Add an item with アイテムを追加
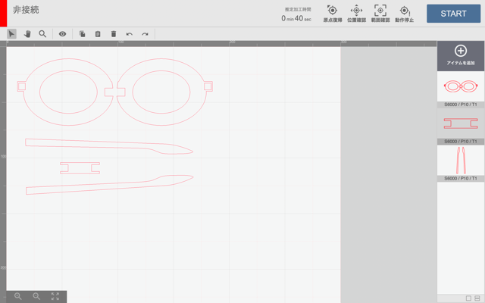Image resolution: width=485 pixels, height=303 pixels. click(x=461, y=55)
